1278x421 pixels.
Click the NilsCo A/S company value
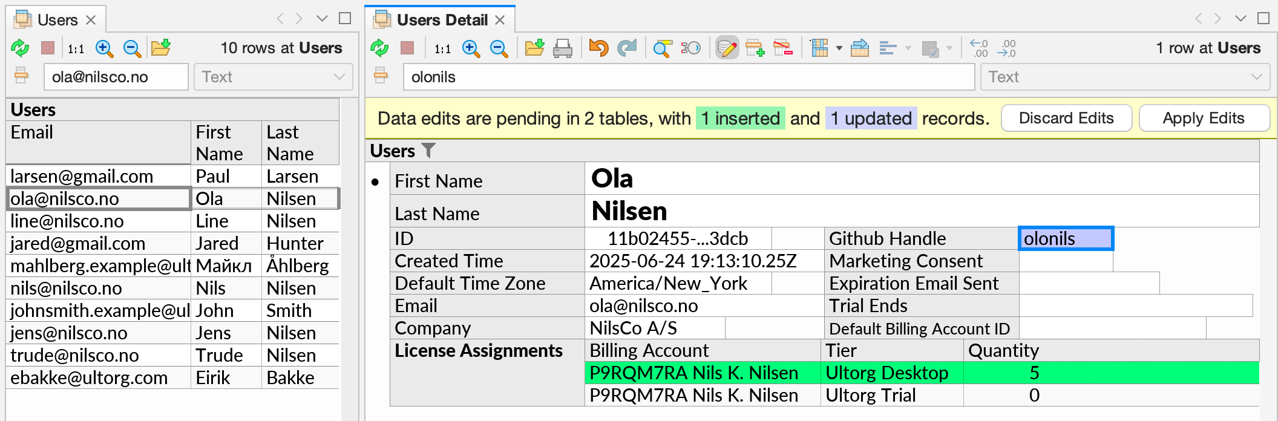[655, 328]
